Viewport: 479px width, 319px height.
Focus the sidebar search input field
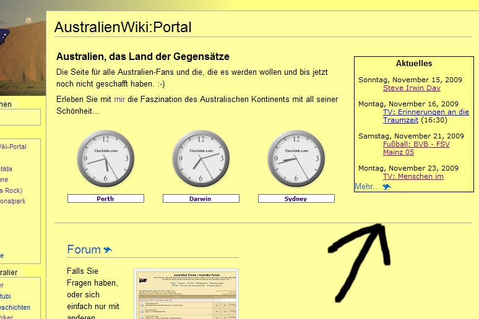point(20,117)
